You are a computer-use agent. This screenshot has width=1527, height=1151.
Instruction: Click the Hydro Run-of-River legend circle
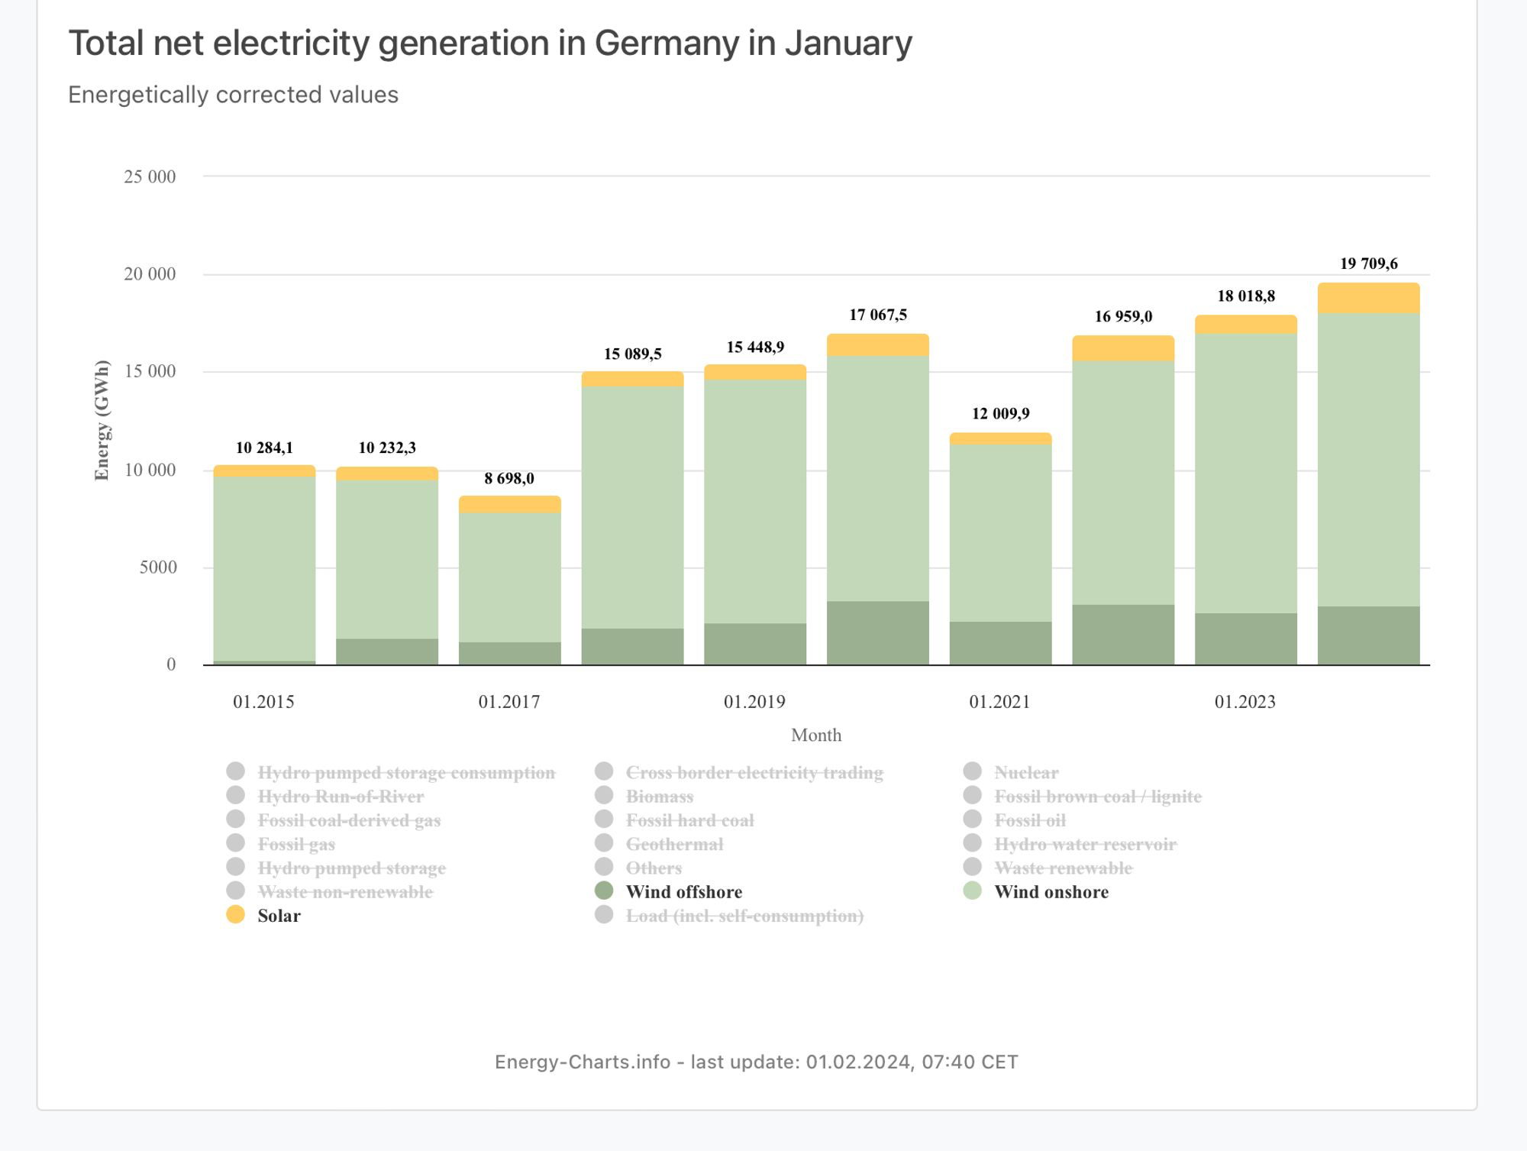tap(236, 795)
